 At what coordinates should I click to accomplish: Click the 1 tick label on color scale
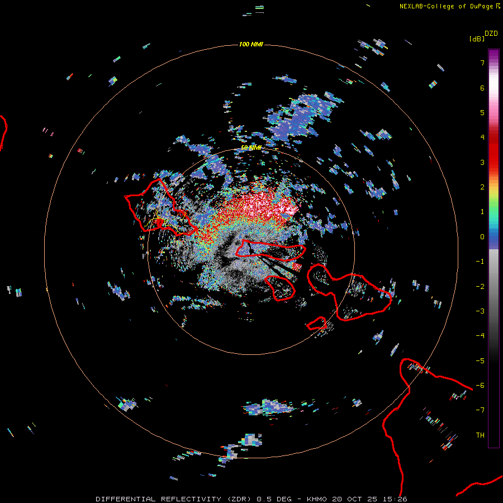[482, 212]
